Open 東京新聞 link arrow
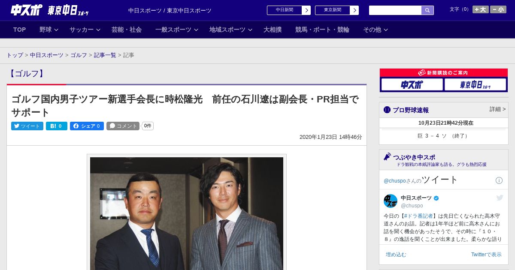The width and height of the screenshot is (515, 270). [354, 10]
